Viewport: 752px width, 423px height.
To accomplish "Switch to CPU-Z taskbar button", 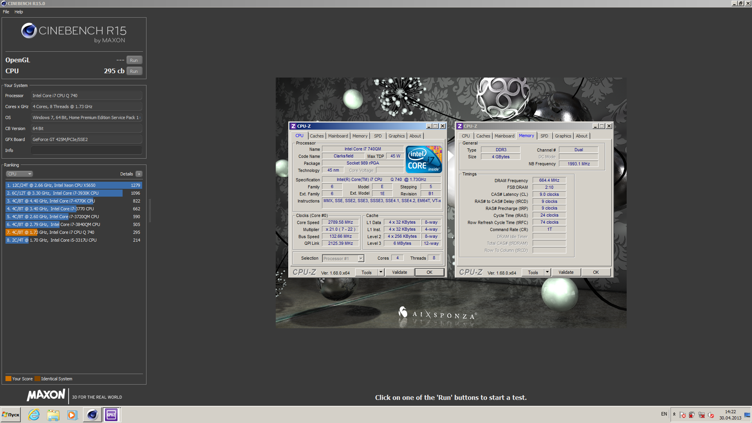I will [x=112, y=415].
